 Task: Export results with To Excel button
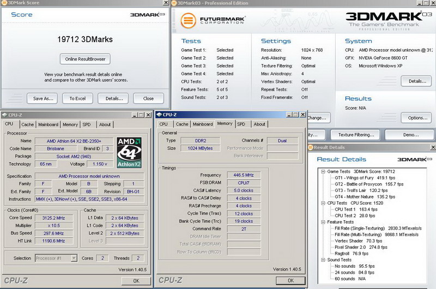pyautogui.click(x=77, y=99)
